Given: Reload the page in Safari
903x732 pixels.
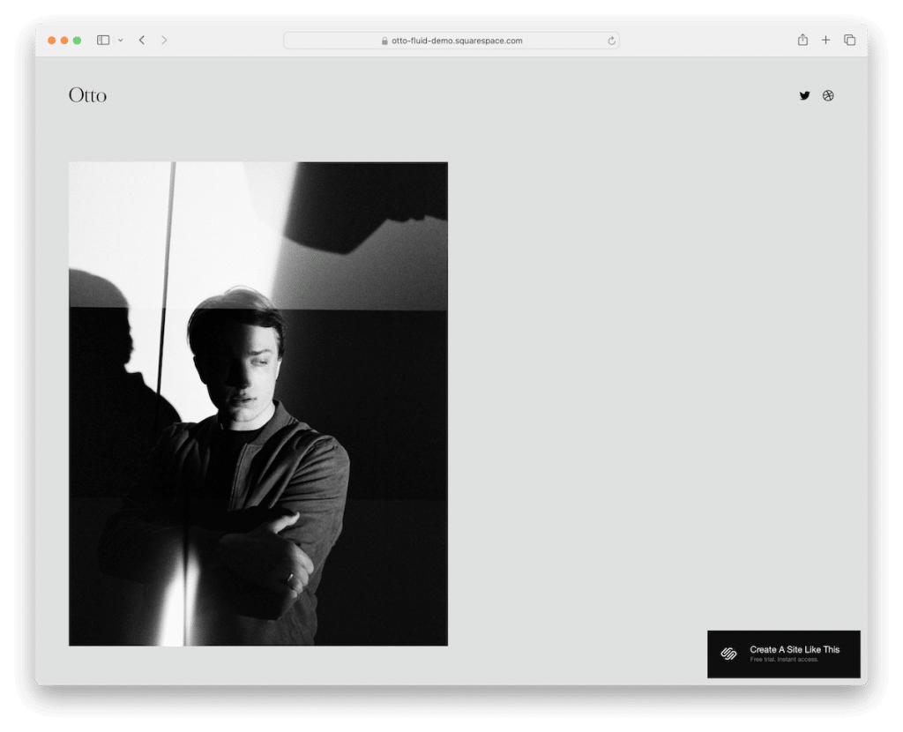Looking at the screenshot, I should coord(611,41).
